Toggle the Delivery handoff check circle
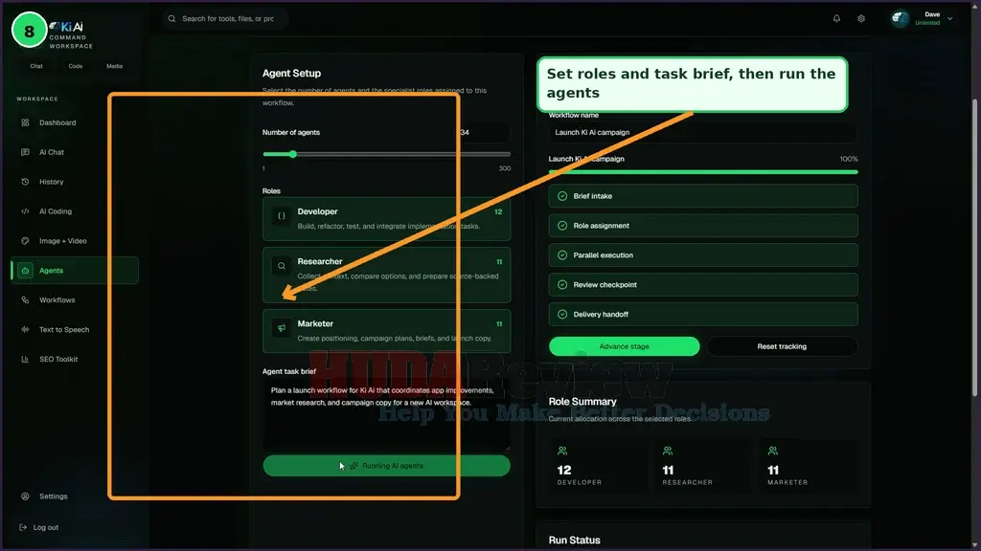This screenshot has height=551, width=981. pyautogui.click(x=562, y=314)
